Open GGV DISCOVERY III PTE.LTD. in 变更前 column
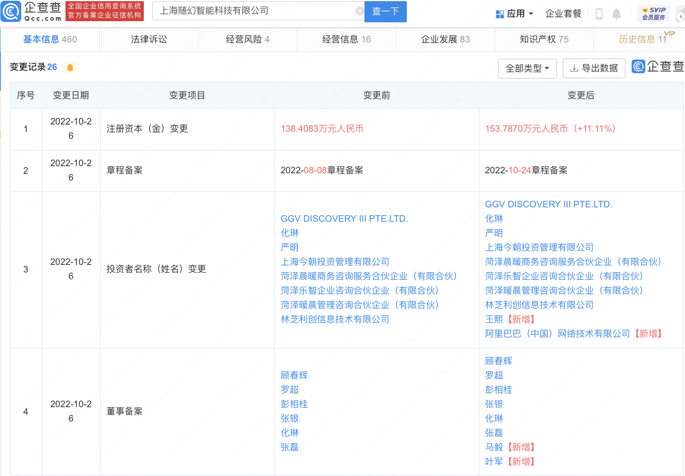The image size is (685, 476). click(344, 219)
